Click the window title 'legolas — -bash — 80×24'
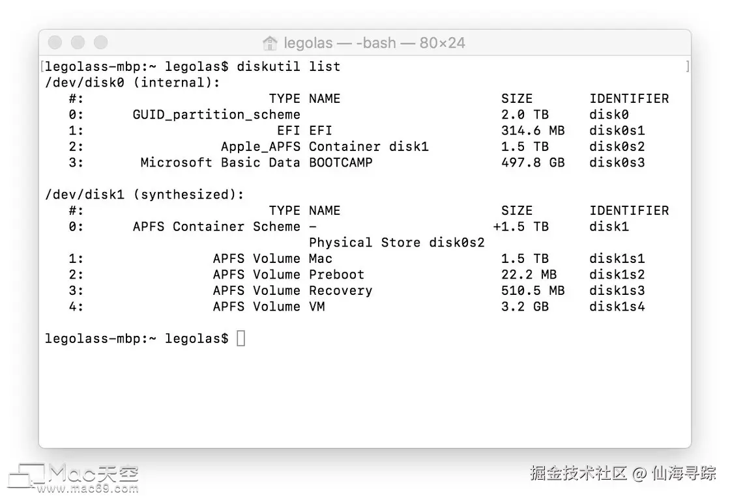The width and height of the screenshot is (730, 496). [x=374, y=44]
